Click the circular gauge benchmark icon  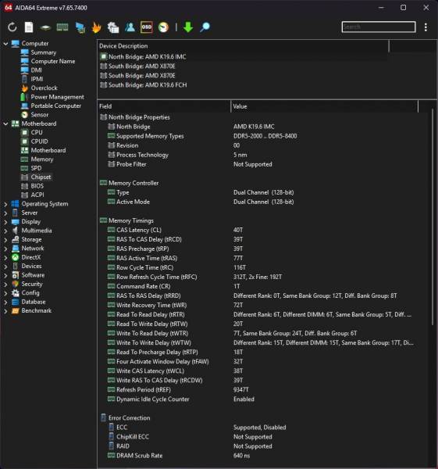coord(163,27)
